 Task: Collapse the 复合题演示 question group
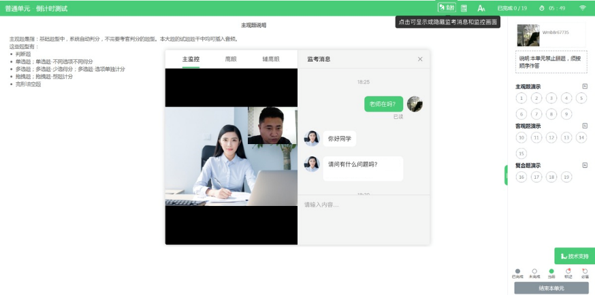coord(585,165)
